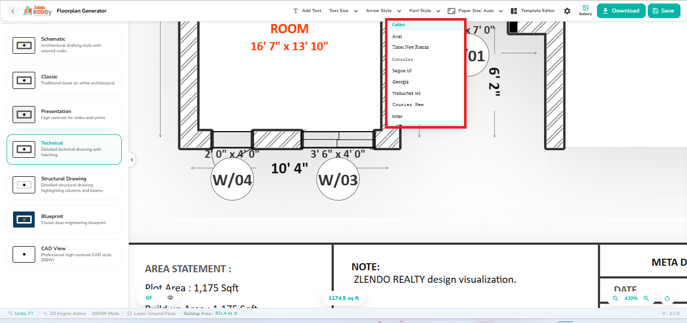Click the 1174.9 sq ft area badge
This screenshot has height=323, width=687.
[344, 298]
